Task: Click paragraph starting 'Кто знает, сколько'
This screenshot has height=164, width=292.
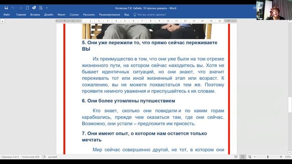Action: coord(153,117)
